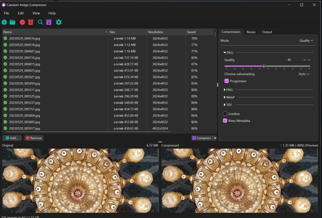Select the file 20230529_084607.jpg
Image resolution: width=322 pixels, height=218 pixels.
click(x=25, y=51)
